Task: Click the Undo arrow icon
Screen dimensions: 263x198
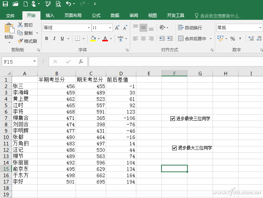Action: pyautogui.click(x=69, y=4)
